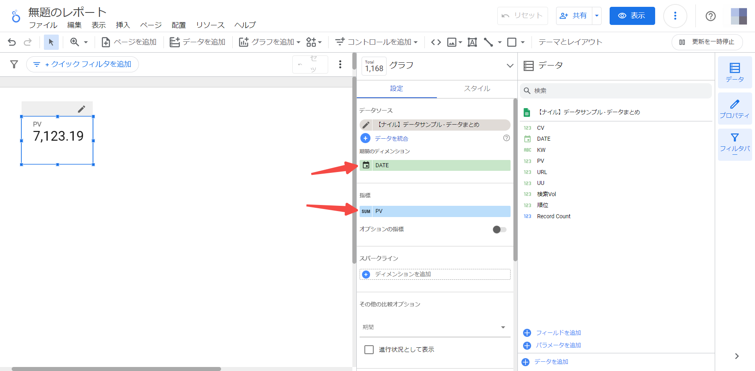Click the ページを追加 button
The image size is (755, 371).
[x=129, y=42]
